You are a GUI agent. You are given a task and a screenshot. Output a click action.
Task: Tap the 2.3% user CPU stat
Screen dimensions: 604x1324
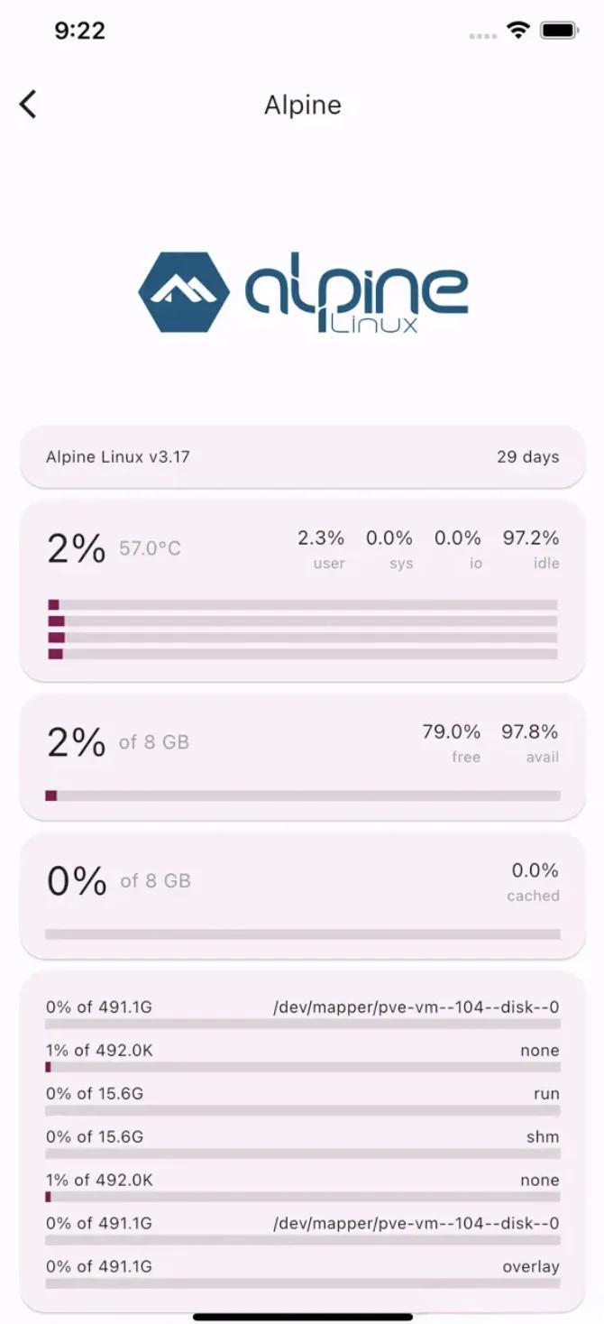tap(321, 548)
